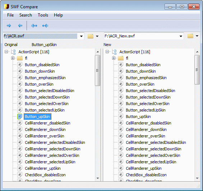Click the right arrow next-difference toolbar icon
The height and width of the screenshot is (191, 203).
click(9, 26)
